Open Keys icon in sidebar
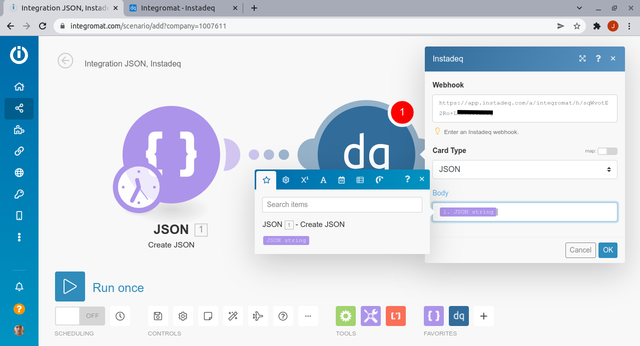This screenshot has height=346, width=640. pyautogui.click(x=19, y=194)
